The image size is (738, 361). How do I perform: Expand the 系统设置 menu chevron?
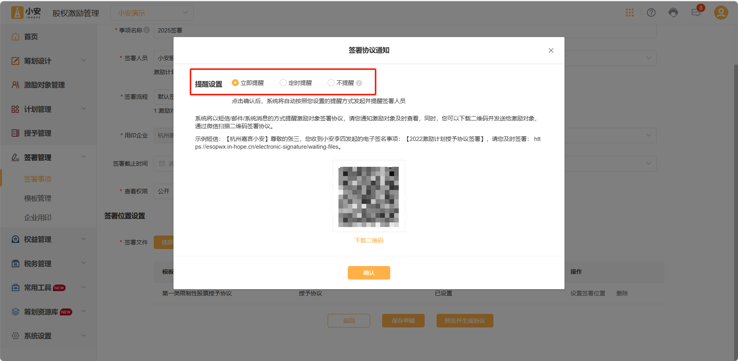pos(84,336)
